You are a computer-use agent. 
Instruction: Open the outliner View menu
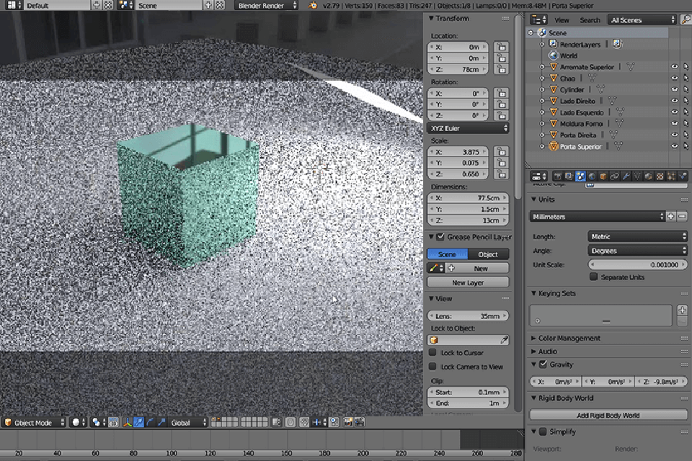[562, 20]
